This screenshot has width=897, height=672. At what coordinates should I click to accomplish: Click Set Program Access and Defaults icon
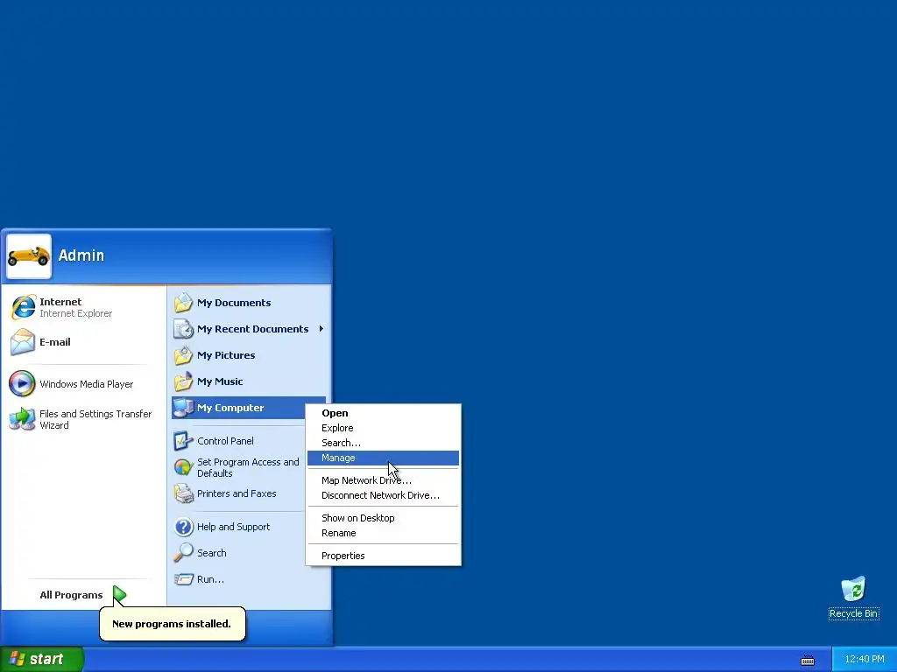[x=184, y=467]
